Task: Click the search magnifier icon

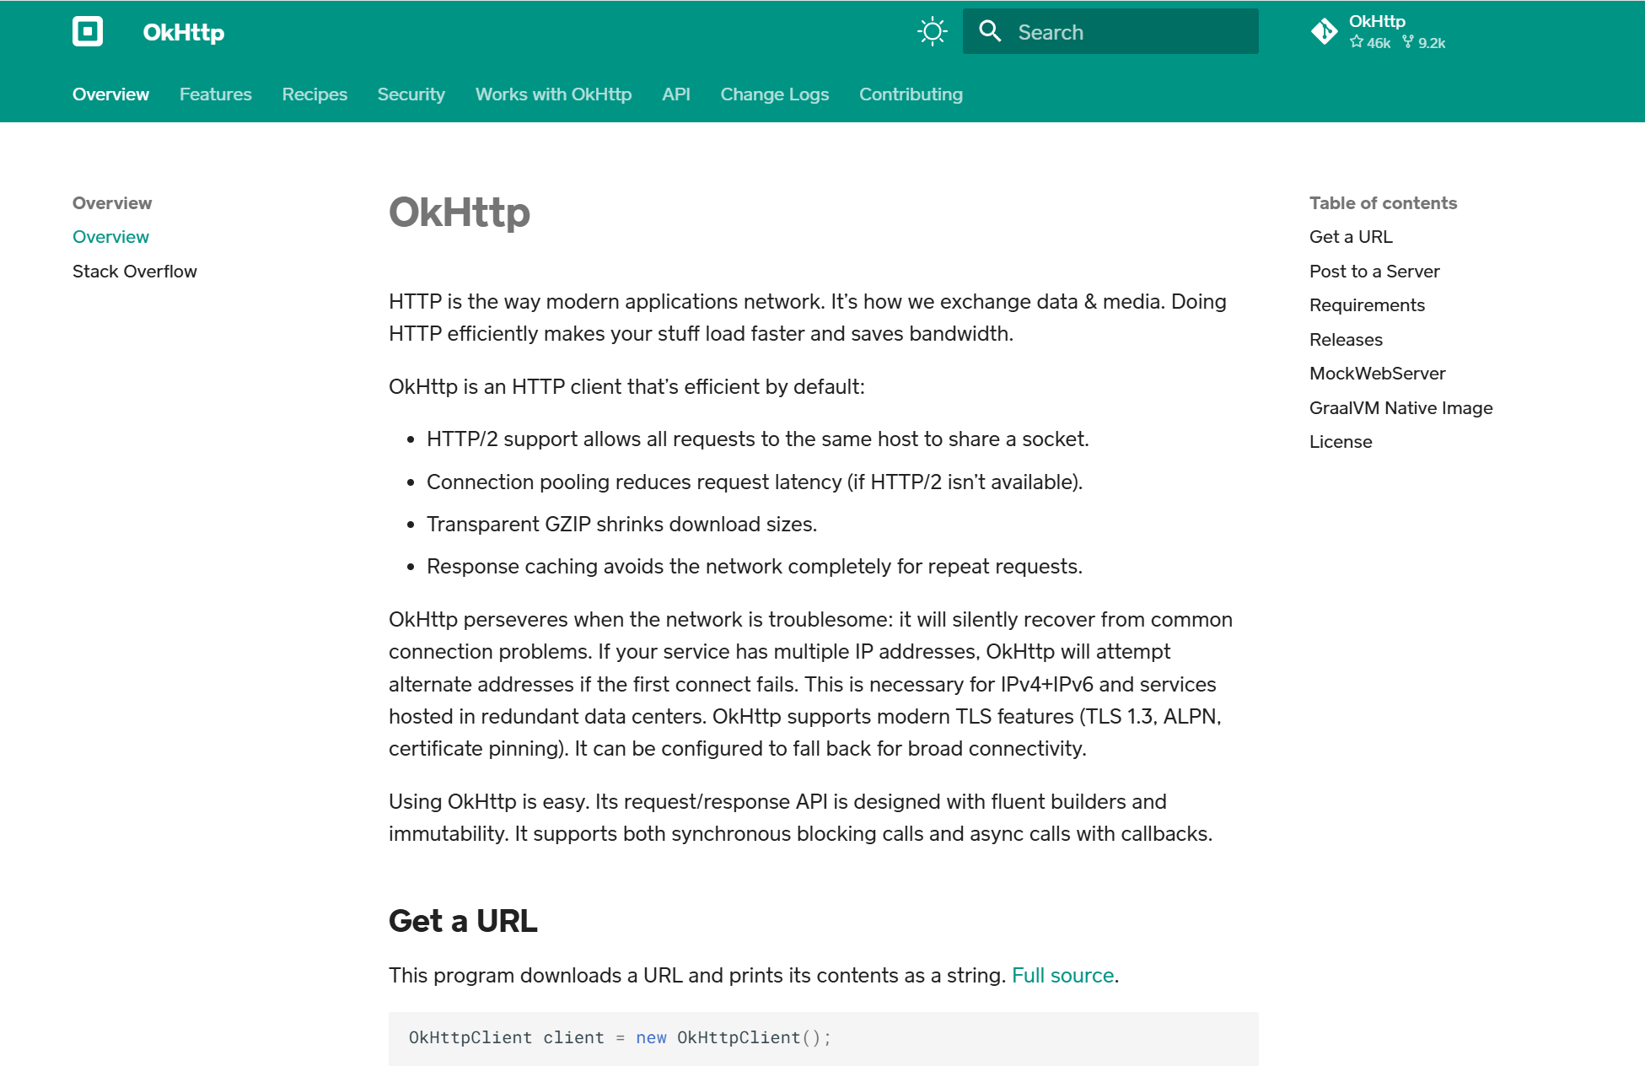Action: click(990, 32)
